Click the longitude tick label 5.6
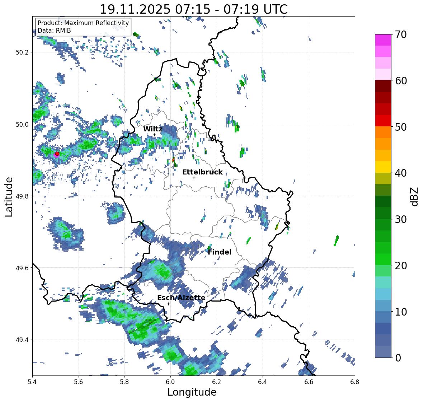 [x=79, y=382]
